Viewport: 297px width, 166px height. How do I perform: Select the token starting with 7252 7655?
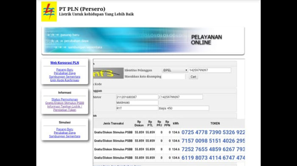click(x=213, y=149)
